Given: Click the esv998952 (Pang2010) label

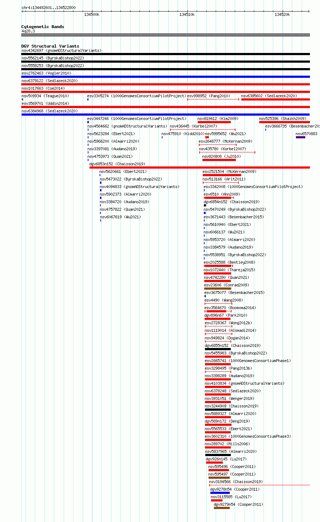Looking at the screenshot, I should (209, 96).
